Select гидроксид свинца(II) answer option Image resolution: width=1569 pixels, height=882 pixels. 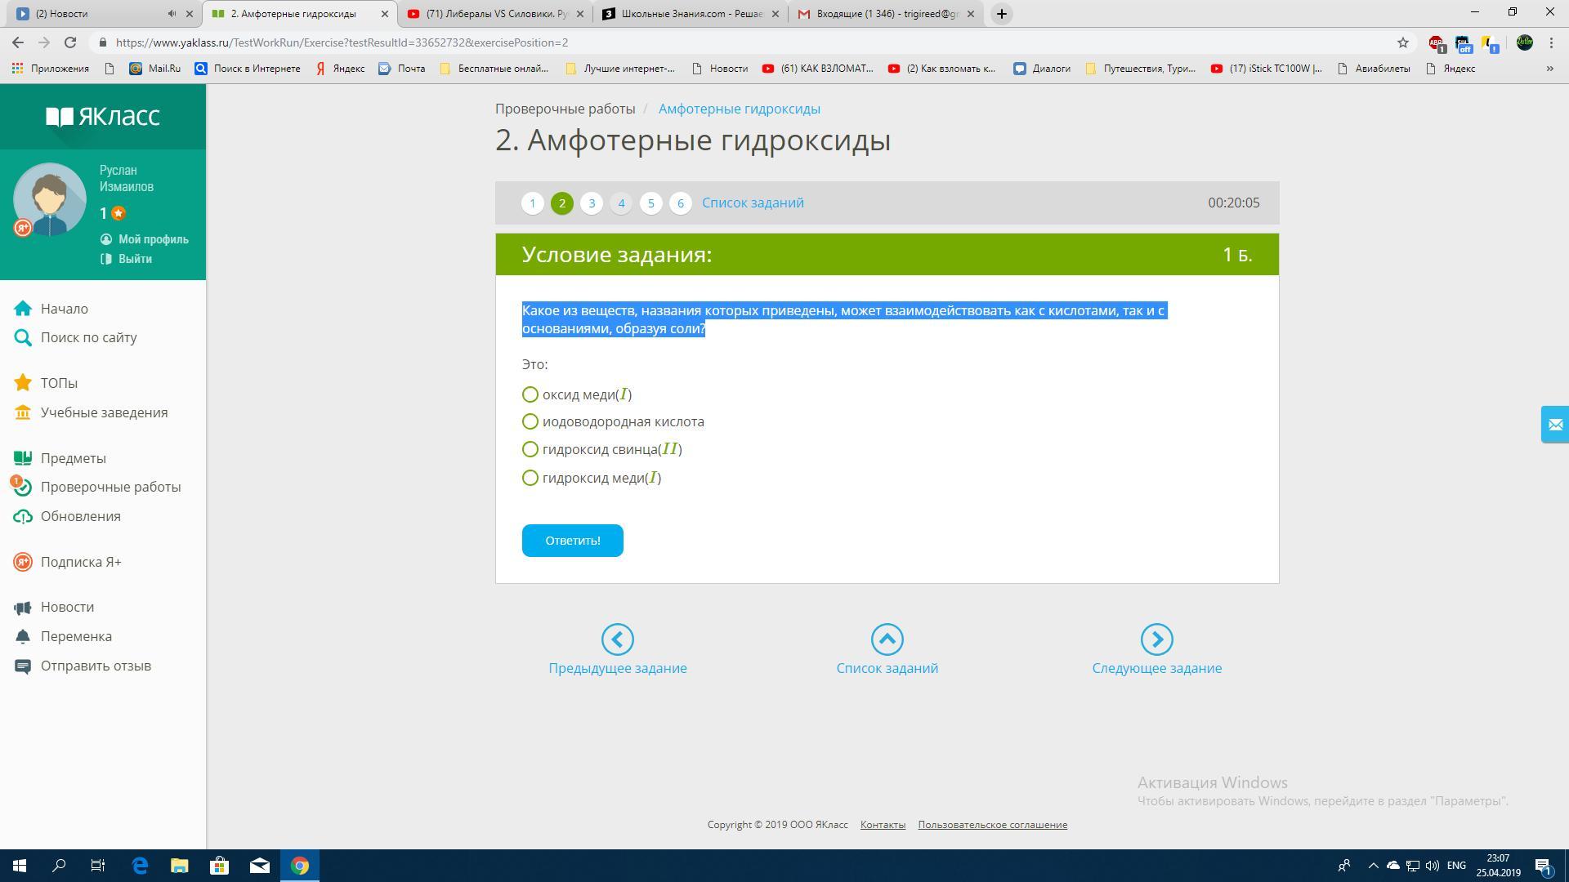(x=530, y=450)
